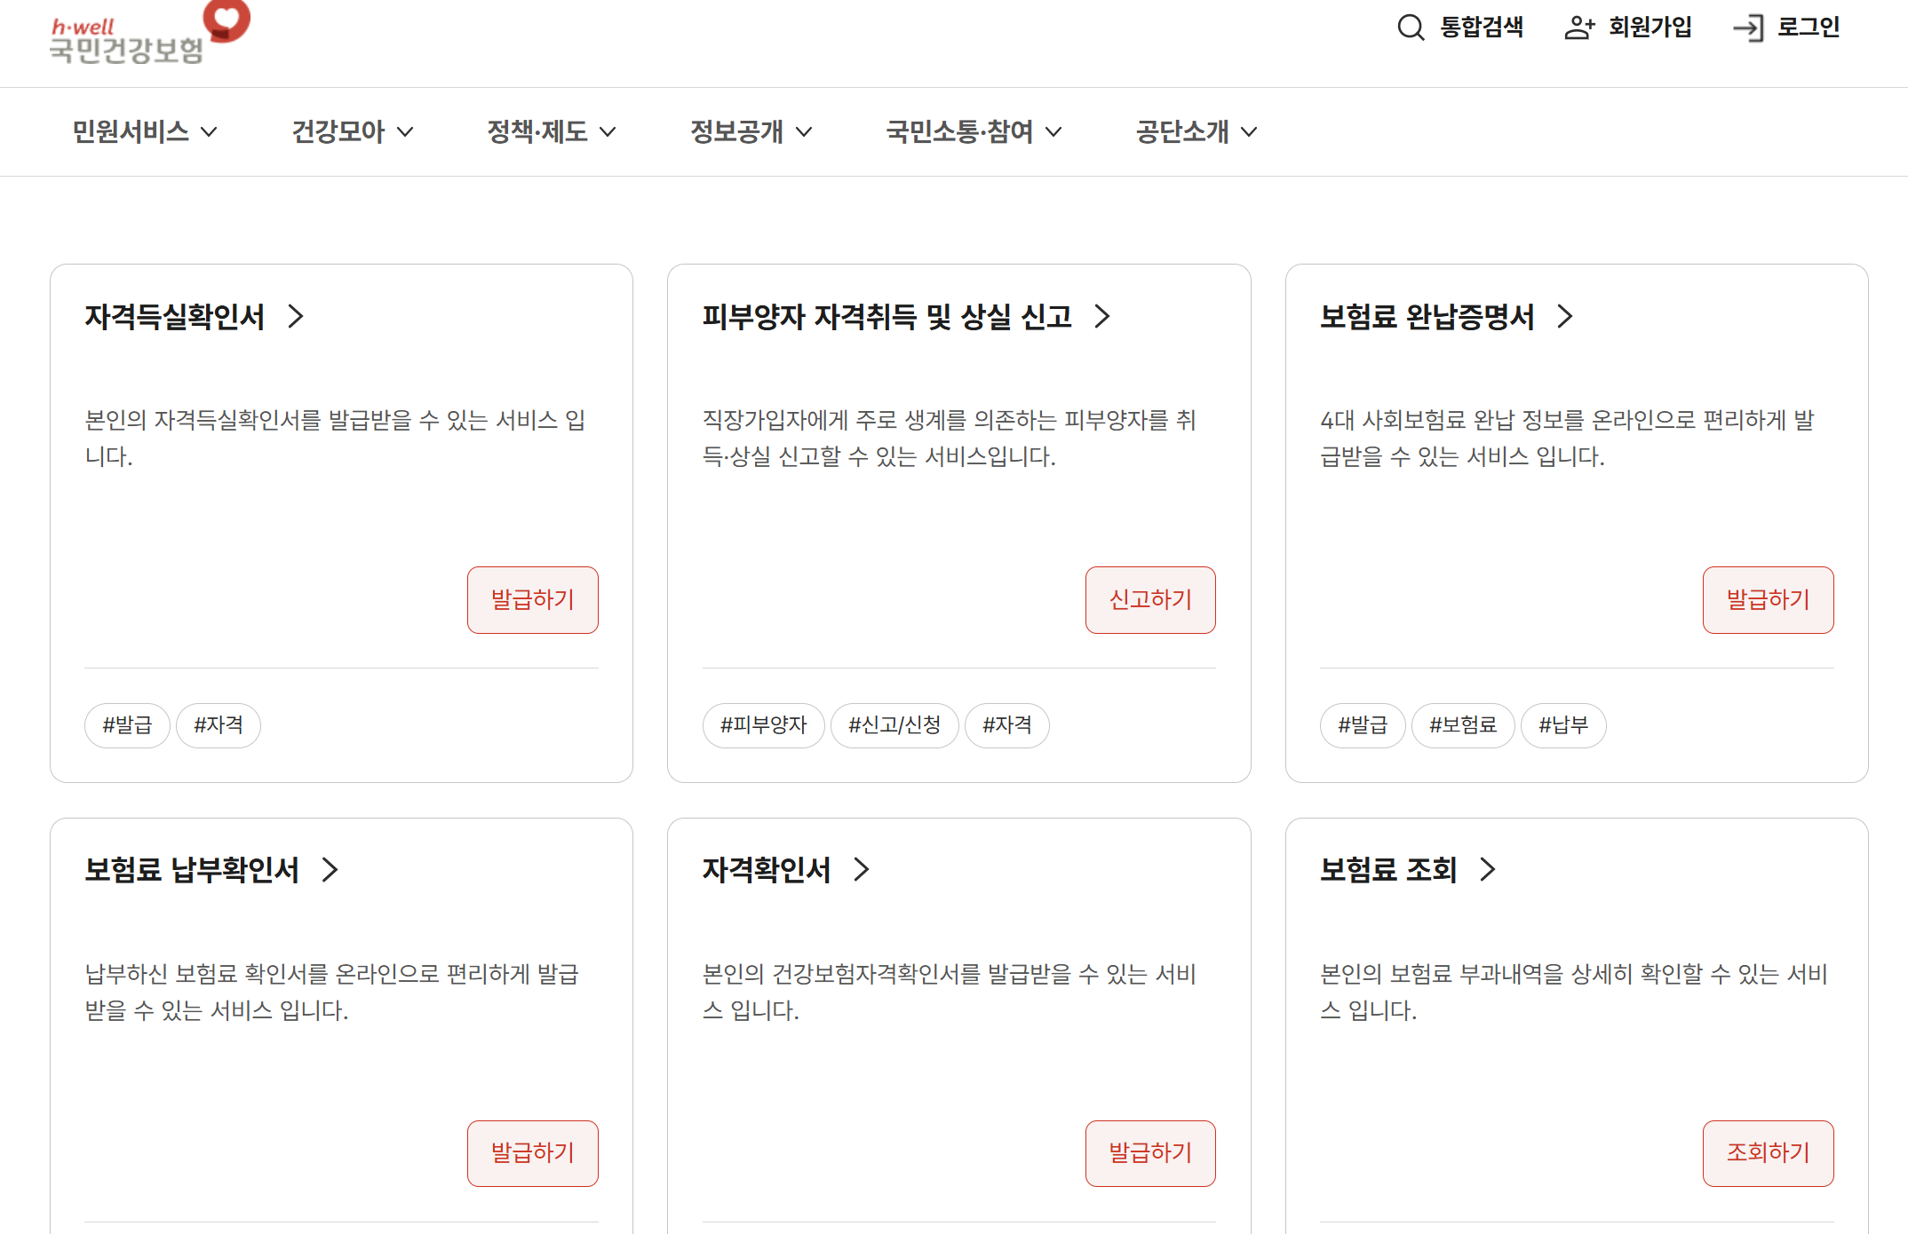This screenshot has width=1908, height=1234.
Task: Expand the 민원서비스 menu chevron
Action: 210,132
